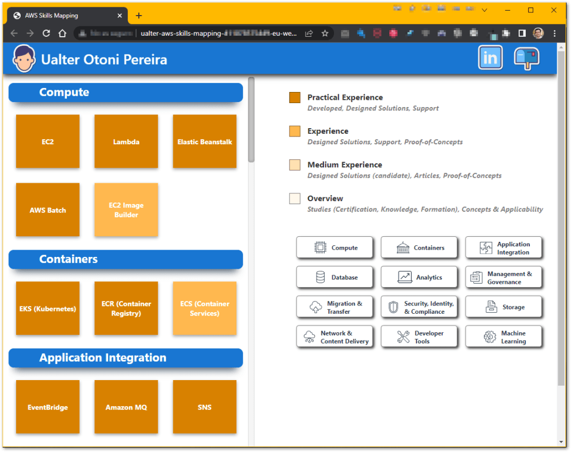The width and height of the screenshot is (571, 452).
Task: Bookmark this page with star icon
Action: click(x=325, y=33)
